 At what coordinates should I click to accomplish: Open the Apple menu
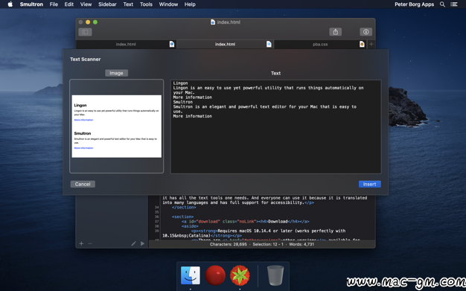coord(10,4)
